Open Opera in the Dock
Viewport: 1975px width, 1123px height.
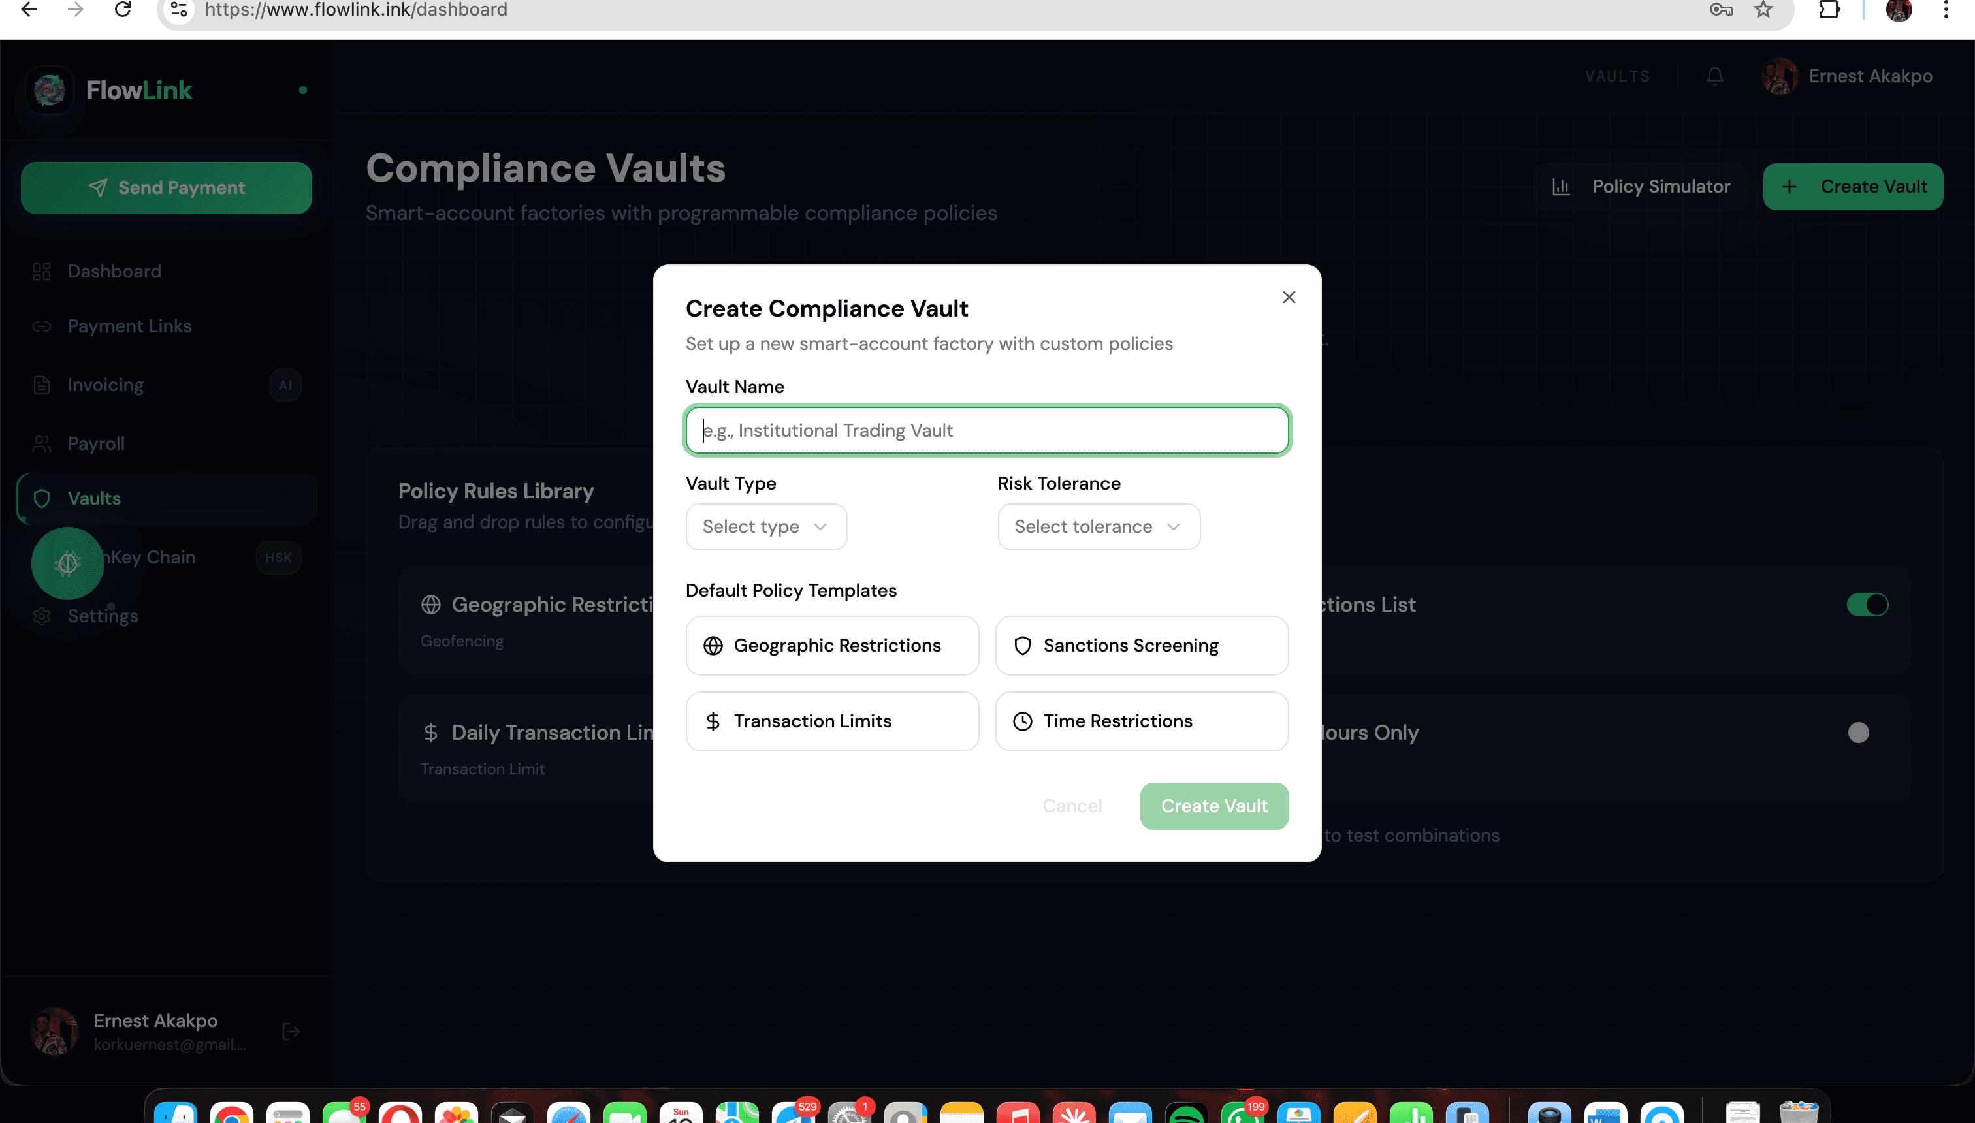click(x=400, y=1114)
